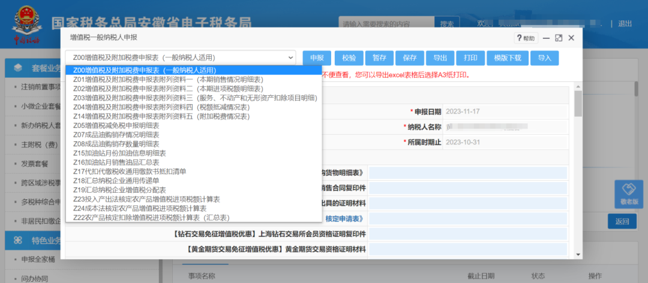Select Z00增值税及附加税费申报表 option
This screenshot has height=283, width=648.
click(193, 70)
